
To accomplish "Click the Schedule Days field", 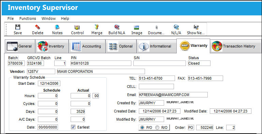I will 48,111.
